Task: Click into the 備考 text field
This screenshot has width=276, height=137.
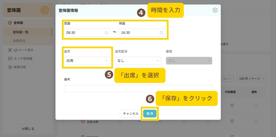Action: click(138, 88)
